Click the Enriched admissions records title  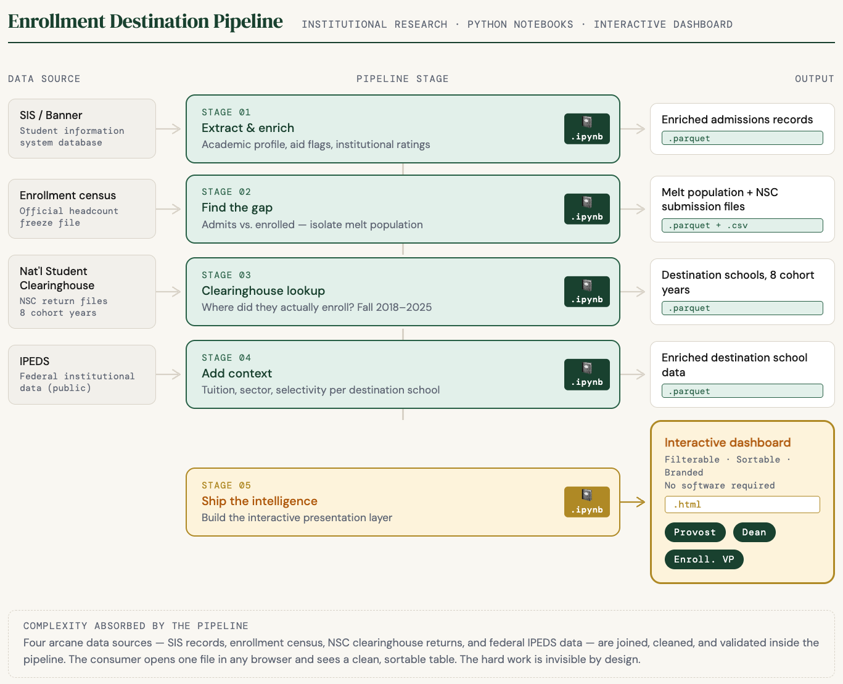pyautogui.click(x=737, y=120)
